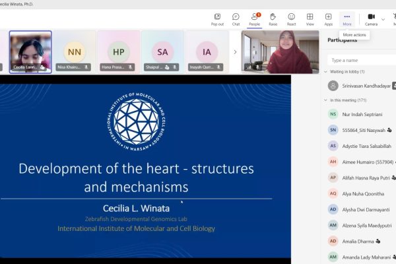396x264 pixels.
Task: Click the Type a name search field
Action: click(362, 60)
